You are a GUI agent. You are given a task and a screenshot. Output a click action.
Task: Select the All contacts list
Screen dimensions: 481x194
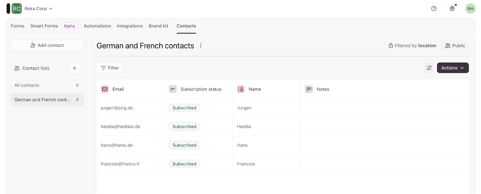pyautogui.click(x=27, y=85)
